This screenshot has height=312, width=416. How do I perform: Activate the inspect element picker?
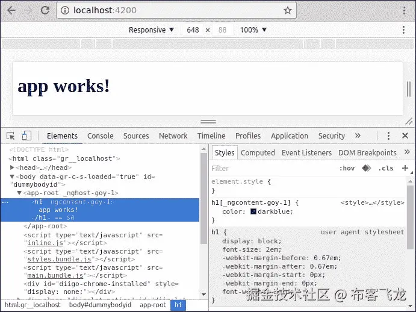click(11, 136)
